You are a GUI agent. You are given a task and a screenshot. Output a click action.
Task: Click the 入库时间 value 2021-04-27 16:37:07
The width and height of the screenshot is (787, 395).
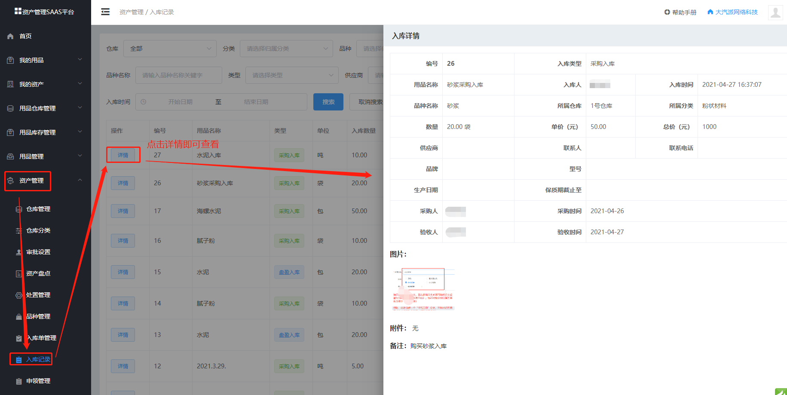(732, 85)
